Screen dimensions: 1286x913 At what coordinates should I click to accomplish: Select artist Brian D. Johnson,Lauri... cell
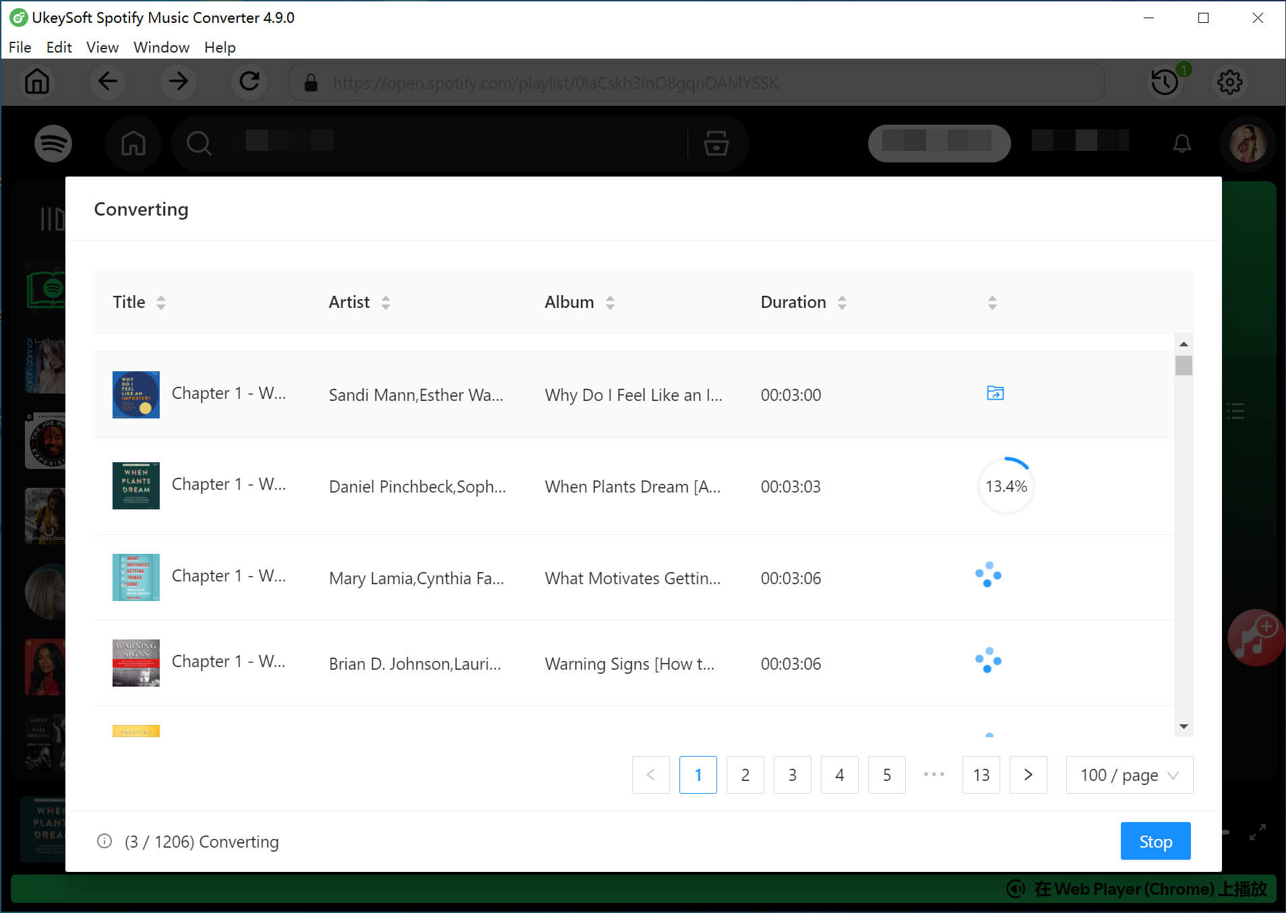point(415,664)
